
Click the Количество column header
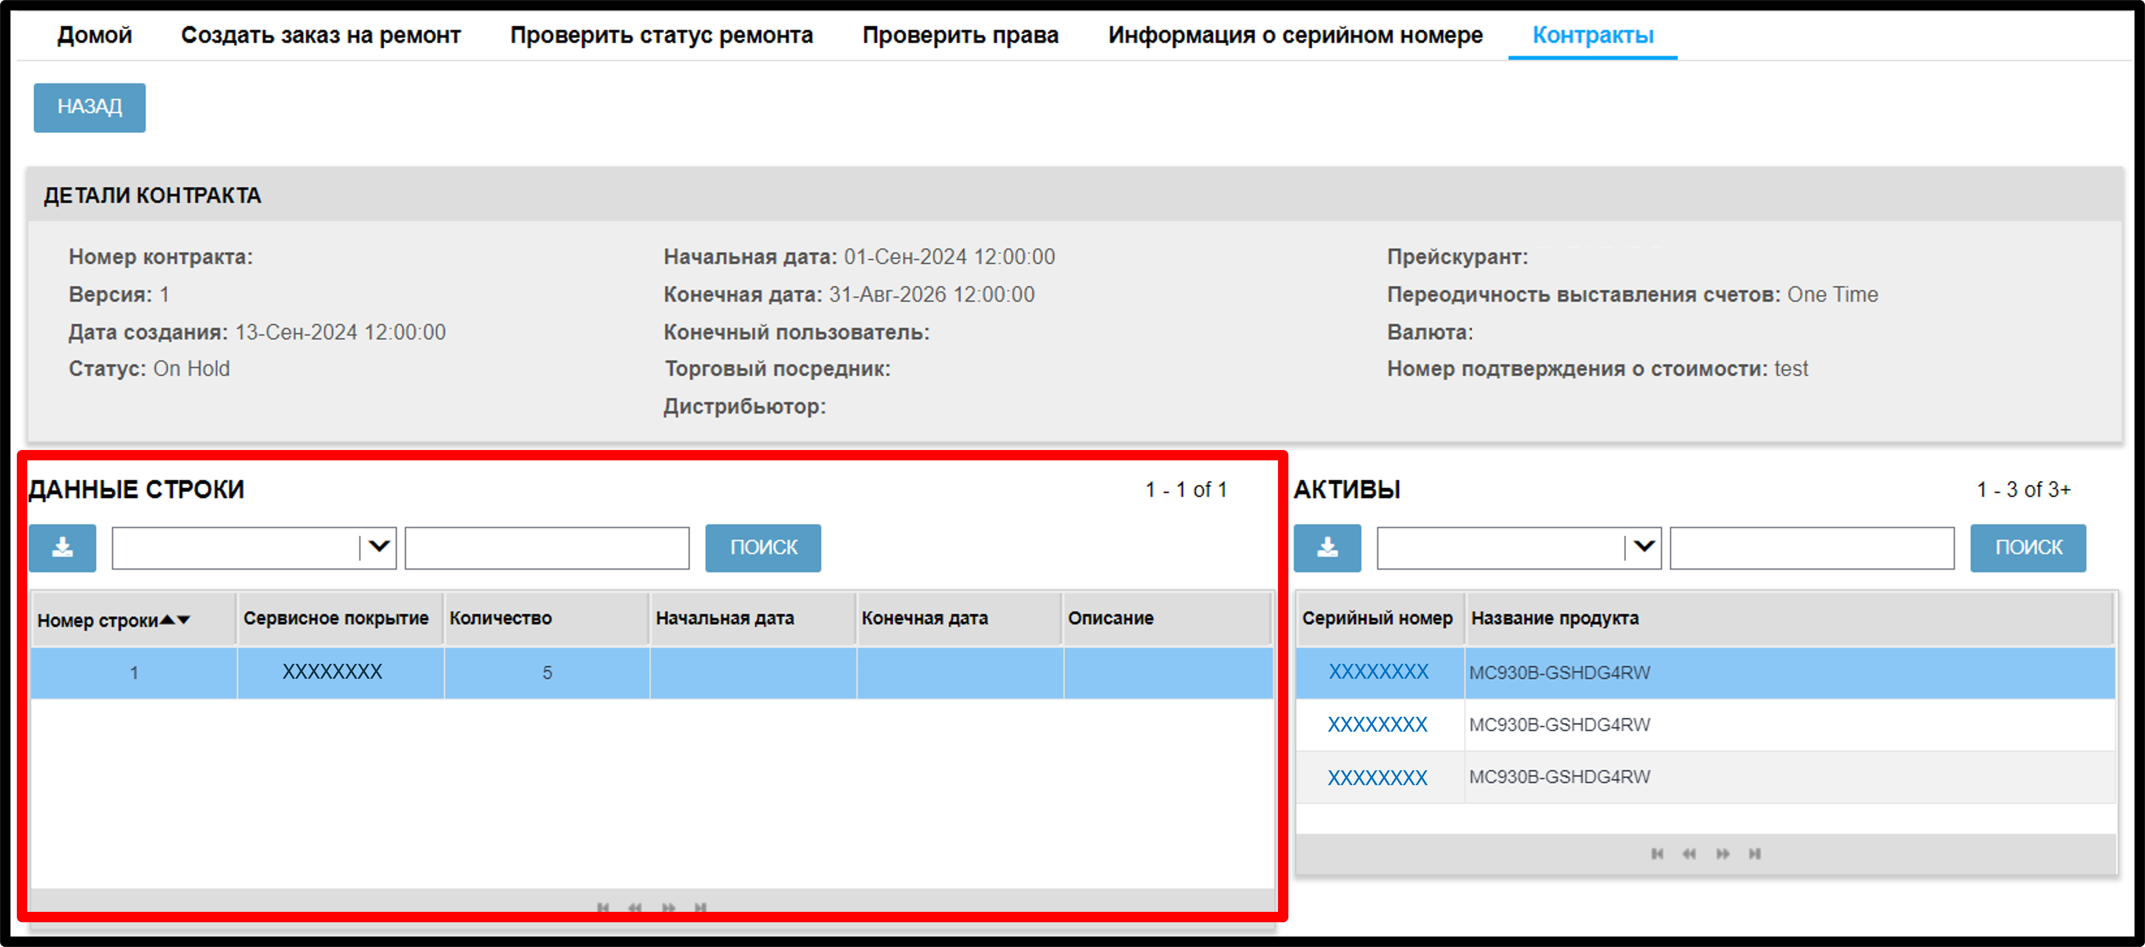coord(546,618)
